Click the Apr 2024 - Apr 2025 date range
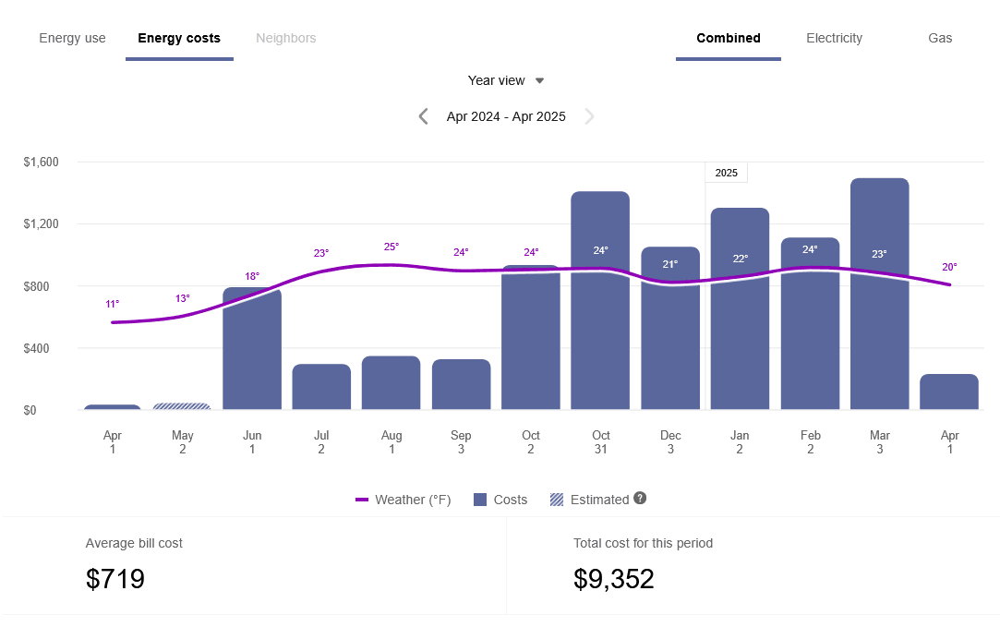1000x627 pixels. coord(506,115)
